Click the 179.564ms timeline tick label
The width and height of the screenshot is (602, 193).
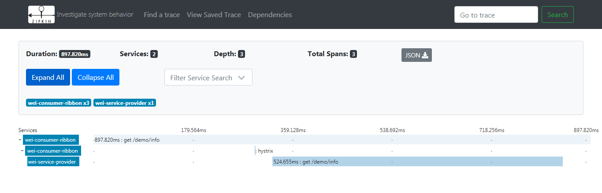click(x=193, y=130)
